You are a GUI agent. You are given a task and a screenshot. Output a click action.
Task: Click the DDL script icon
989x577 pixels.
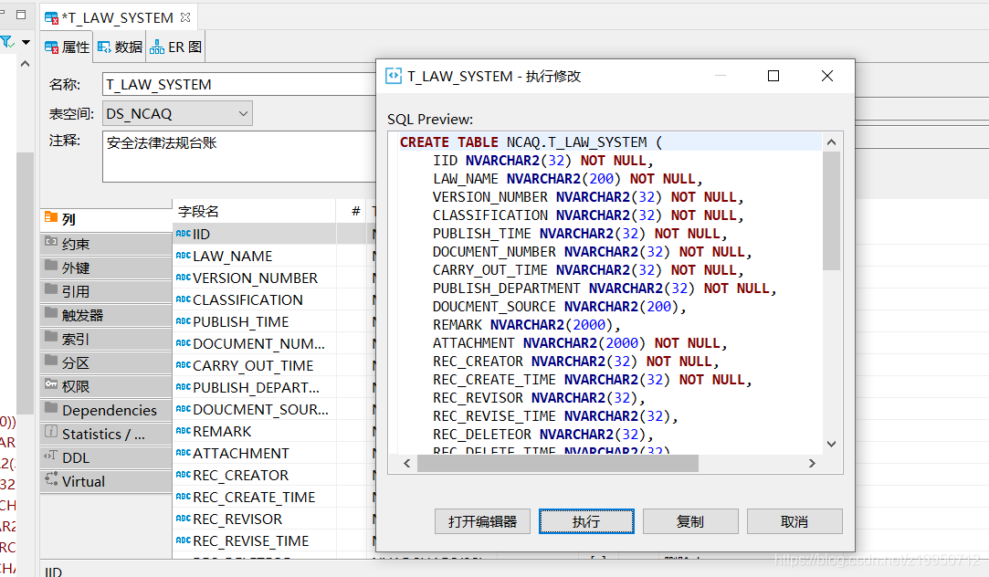click(51, 456)
